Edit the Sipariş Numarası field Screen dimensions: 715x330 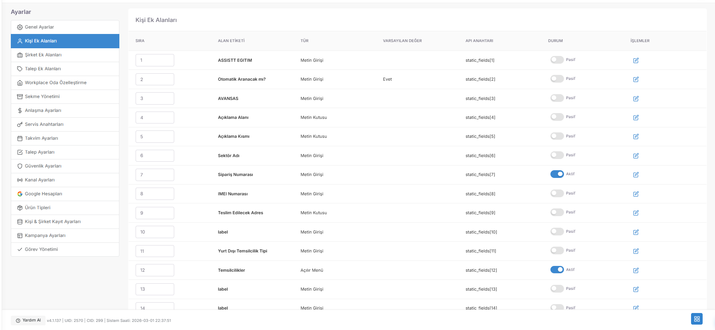[636, 174]
